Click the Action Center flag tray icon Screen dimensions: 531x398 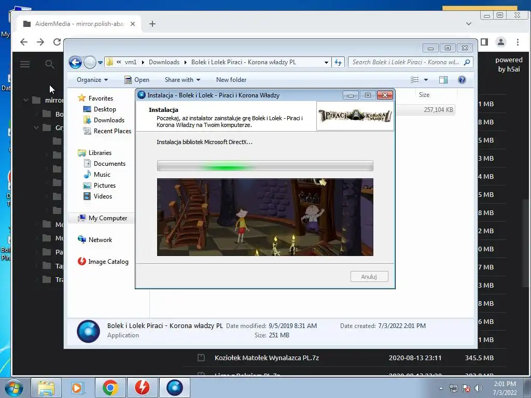click(x=466, y=388)
